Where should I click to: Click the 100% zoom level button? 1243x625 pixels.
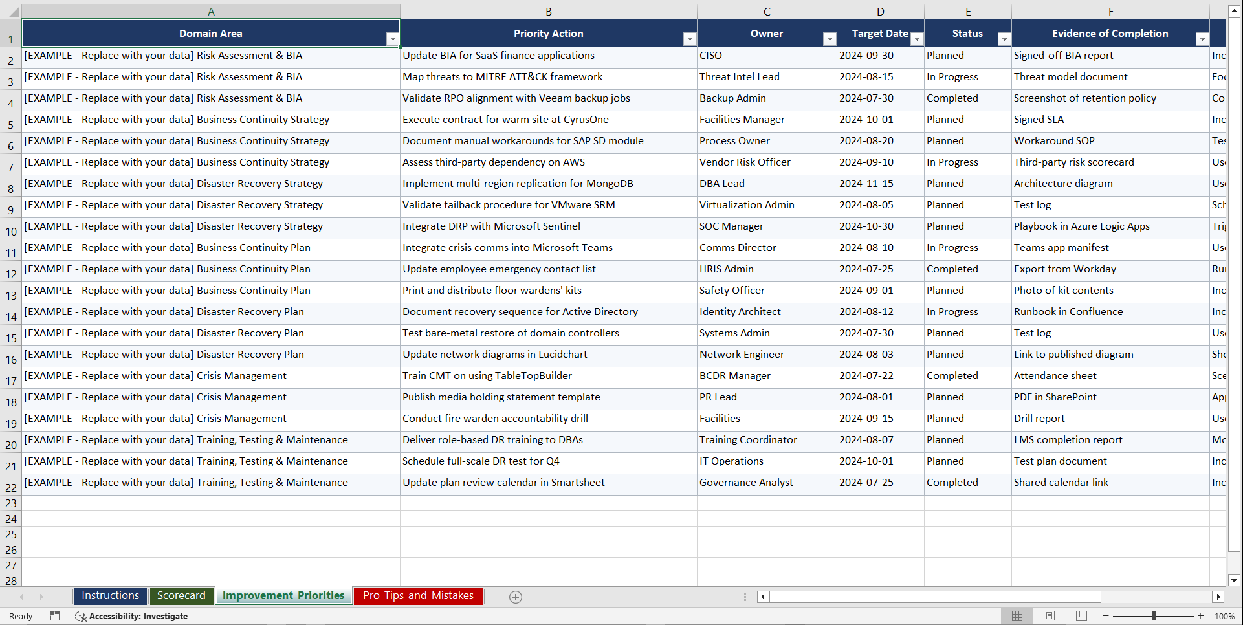pyautogui.click(x=1225, y=616)
